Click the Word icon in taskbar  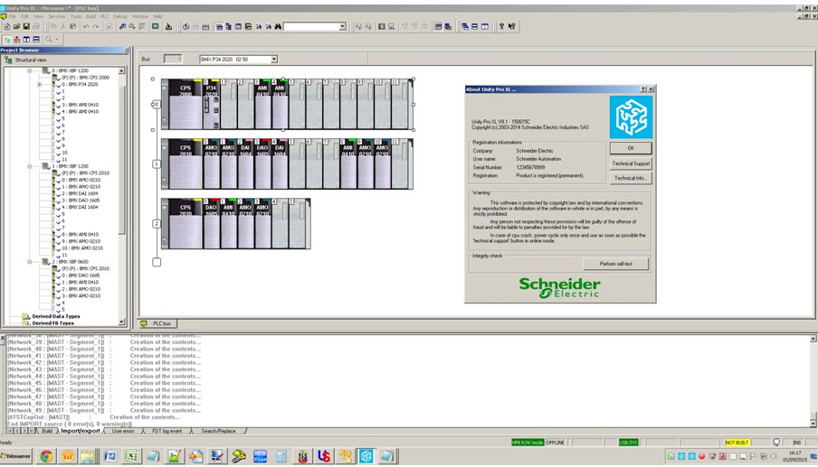(110, 456)
